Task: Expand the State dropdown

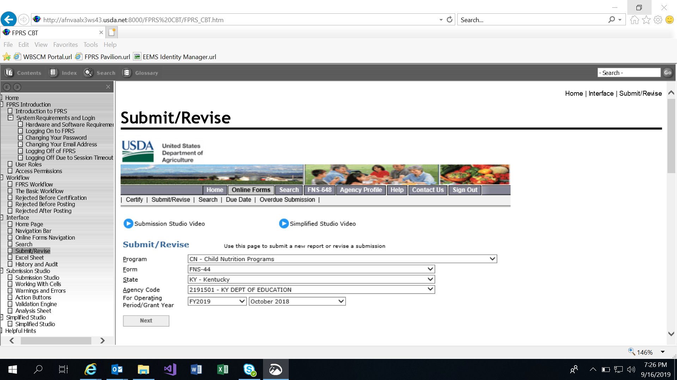Action: click(430, 279)
